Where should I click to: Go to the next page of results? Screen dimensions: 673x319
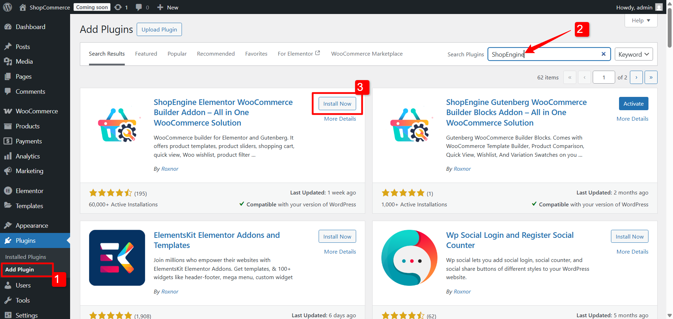click(636, 77)
